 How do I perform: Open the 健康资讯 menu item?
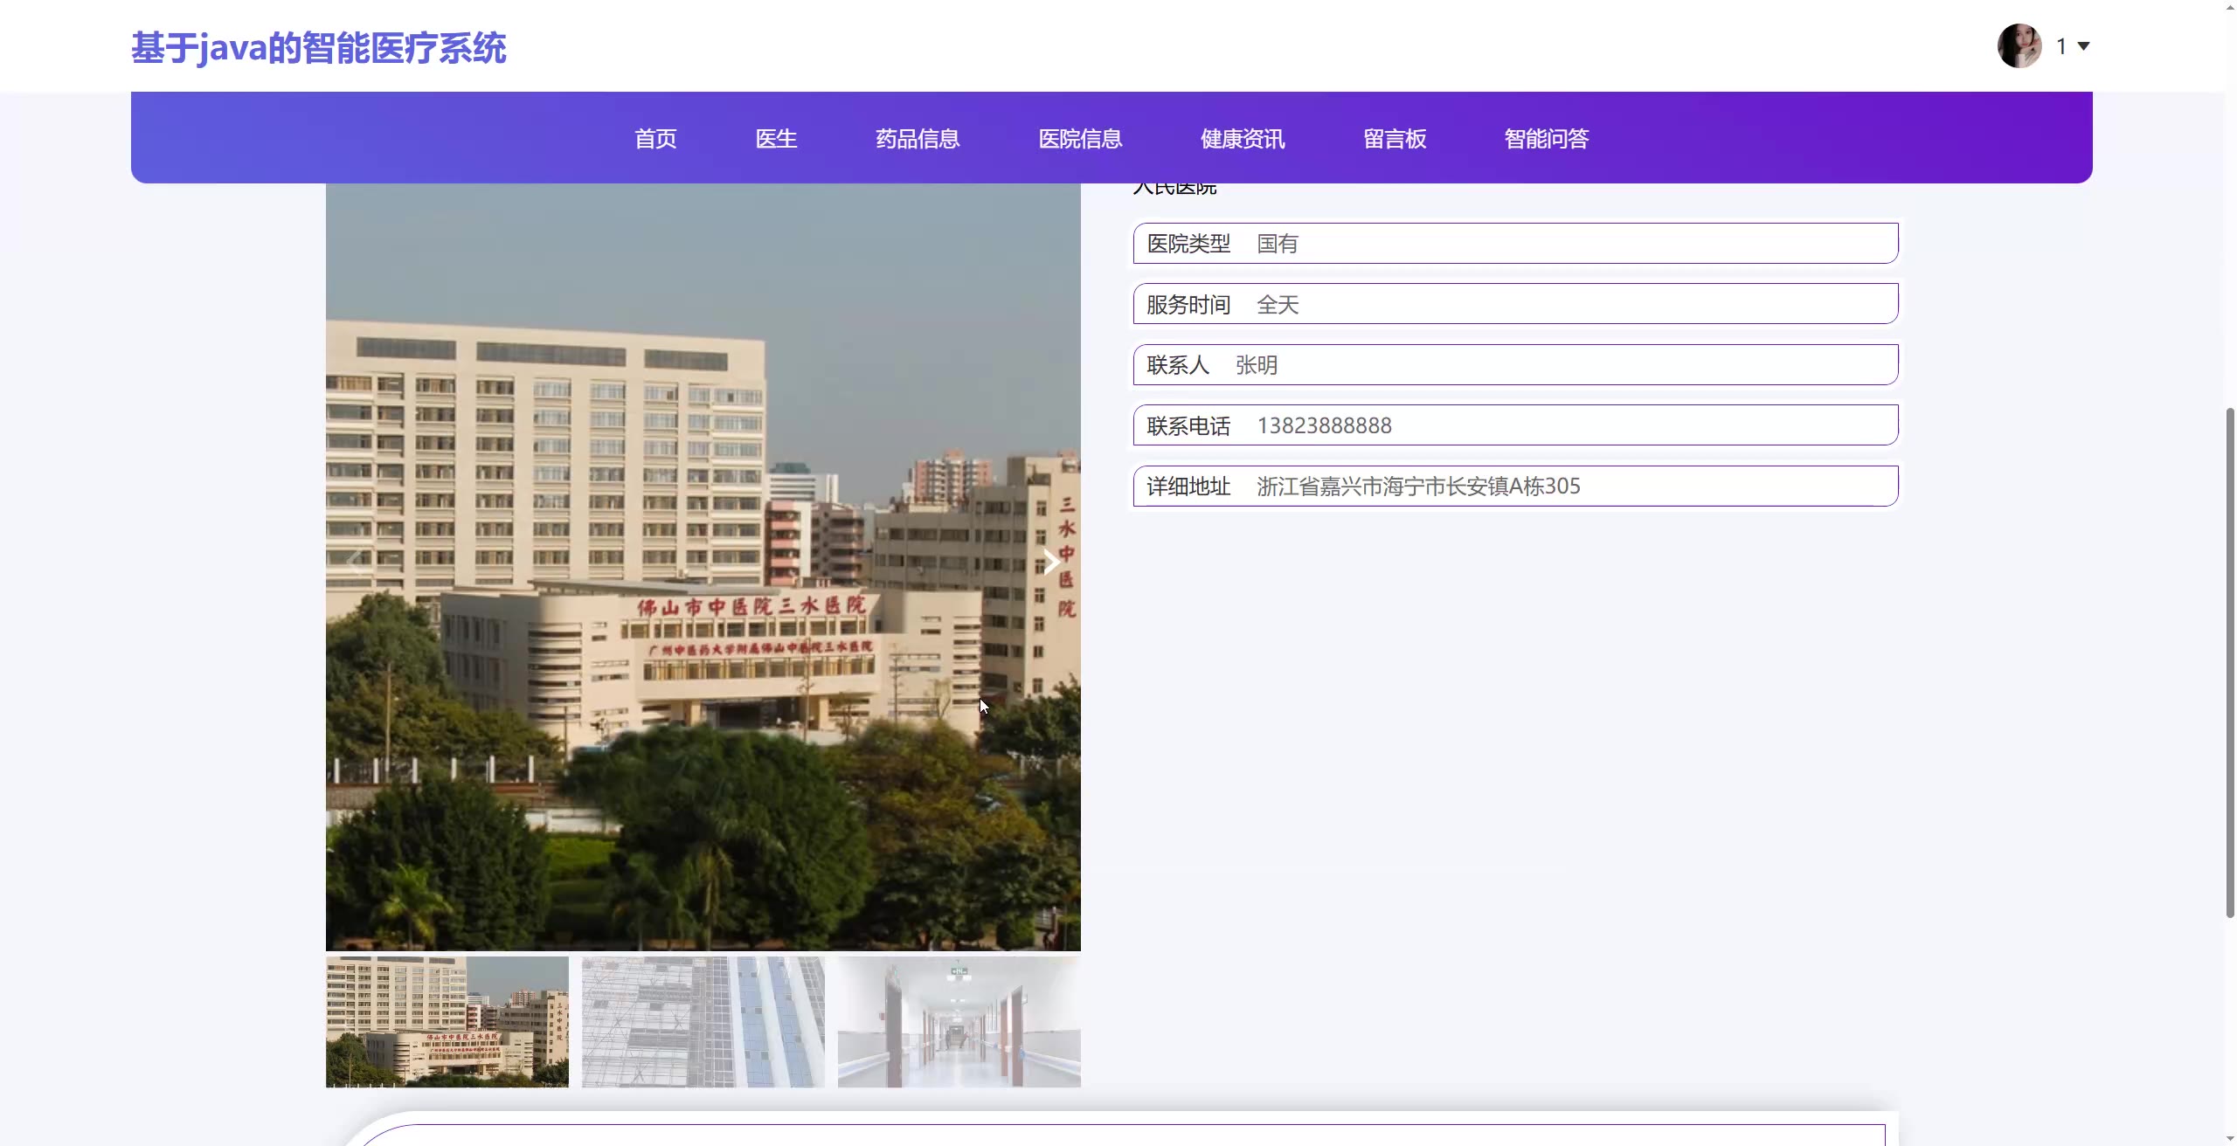[x=1243, y=139]
